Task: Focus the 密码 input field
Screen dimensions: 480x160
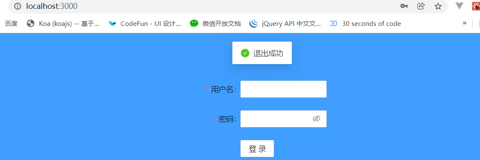Action: click(x=283, y=119)
